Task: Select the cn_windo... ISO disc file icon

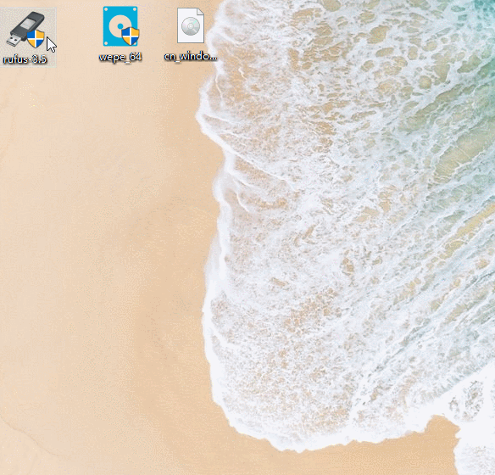Action: [191, 25]
